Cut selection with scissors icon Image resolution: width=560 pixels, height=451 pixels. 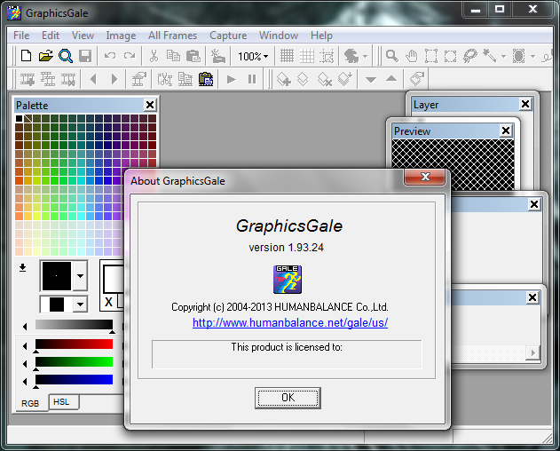coord(154,56)
